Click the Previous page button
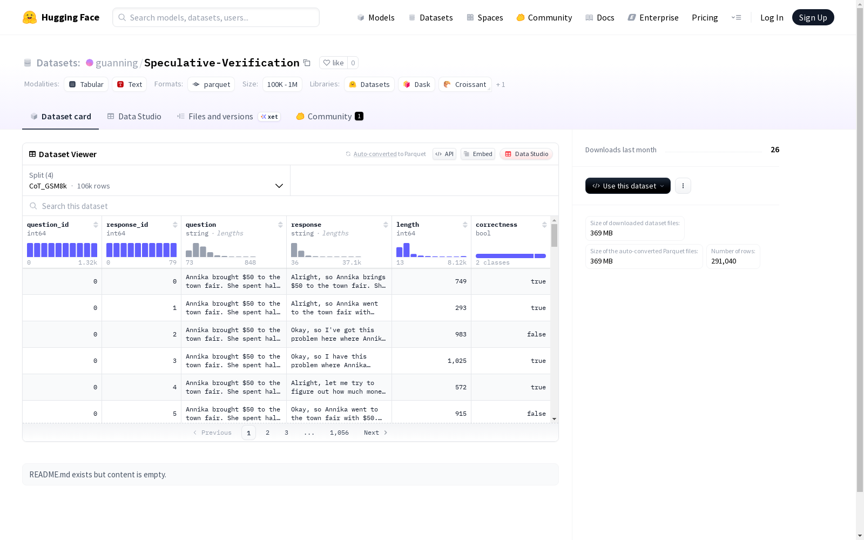 click(212, 433)
